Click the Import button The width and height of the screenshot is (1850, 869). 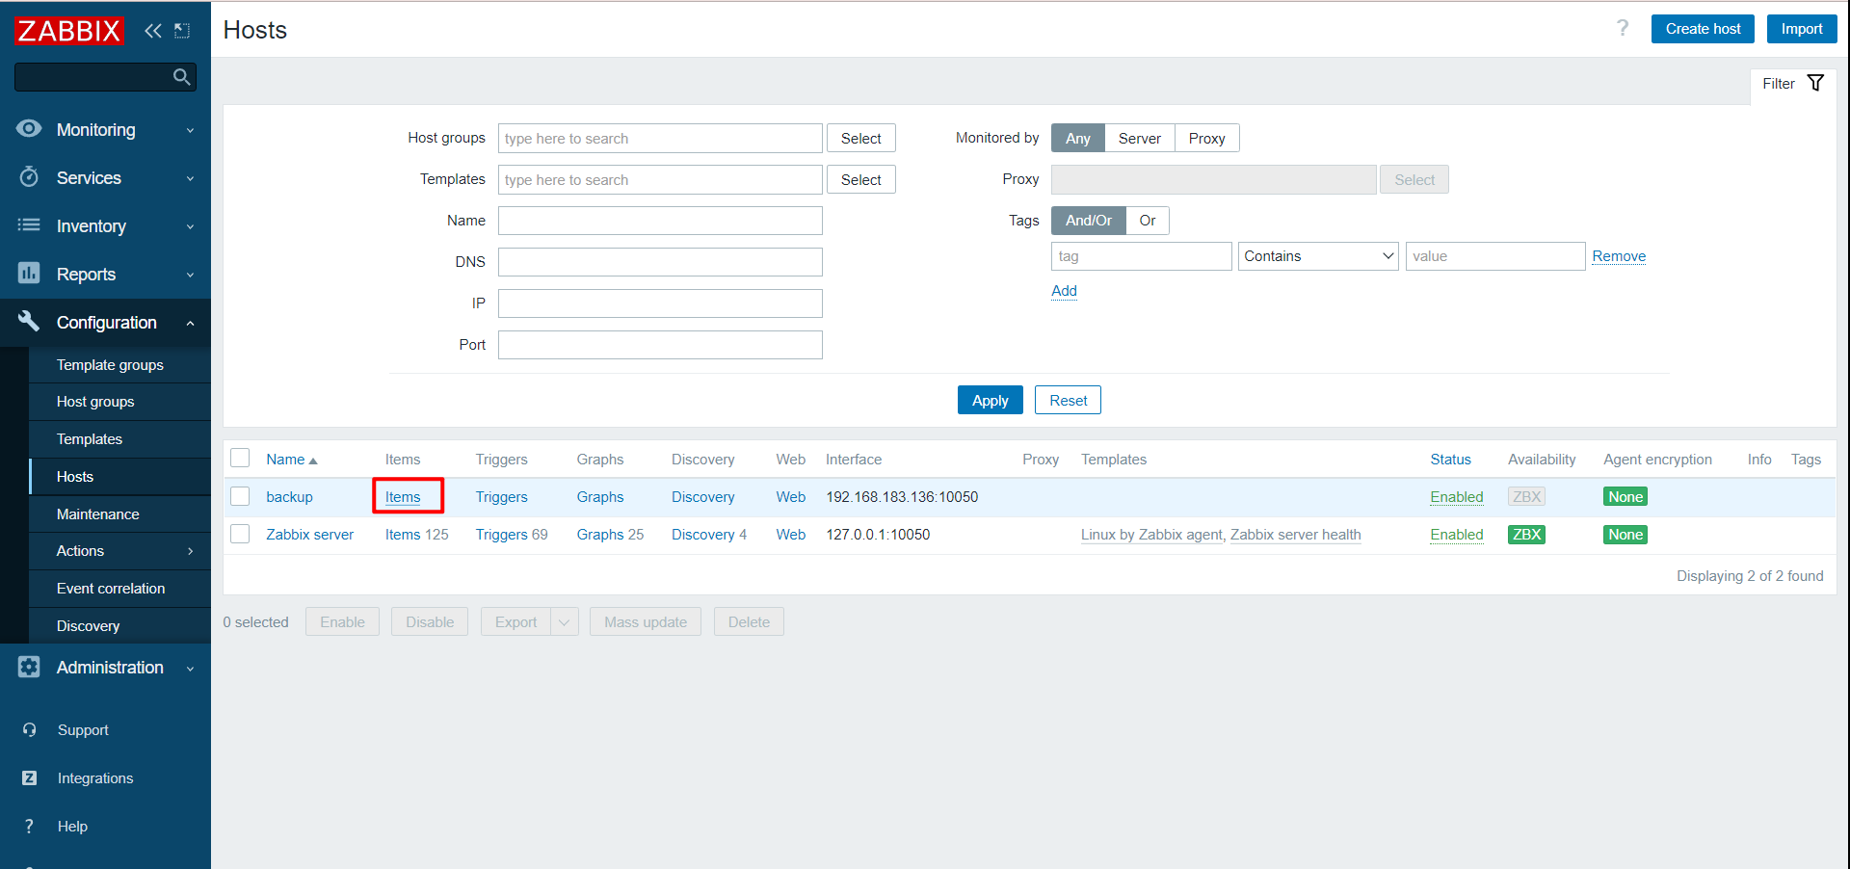coord(1801,29)
